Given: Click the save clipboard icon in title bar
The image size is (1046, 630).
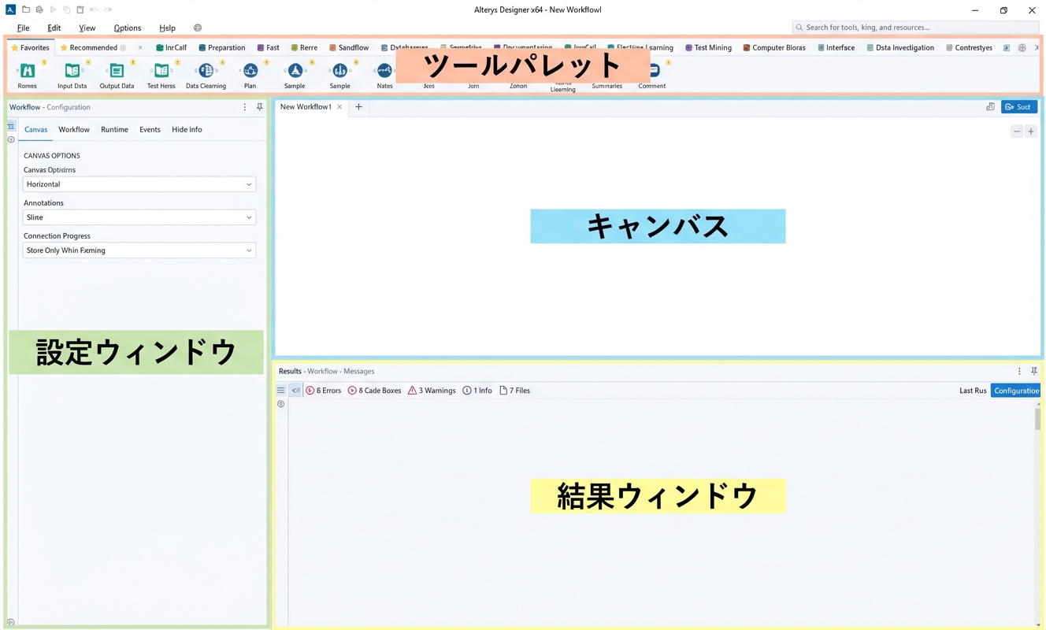Looking at the screenshot, I should coord(80,9).
